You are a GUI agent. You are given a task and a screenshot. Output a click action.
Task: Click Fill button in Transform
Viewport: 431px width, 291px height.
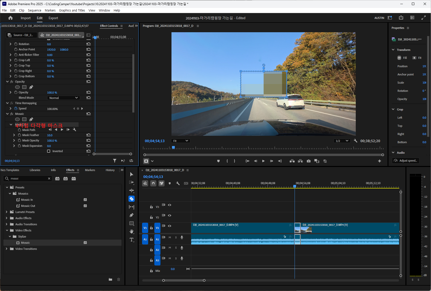(x=402, y=58)
